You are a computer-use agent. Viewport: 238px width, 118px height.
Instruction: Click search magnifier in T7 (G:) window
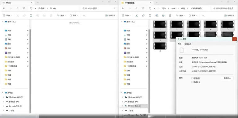[x=115, y=8]
